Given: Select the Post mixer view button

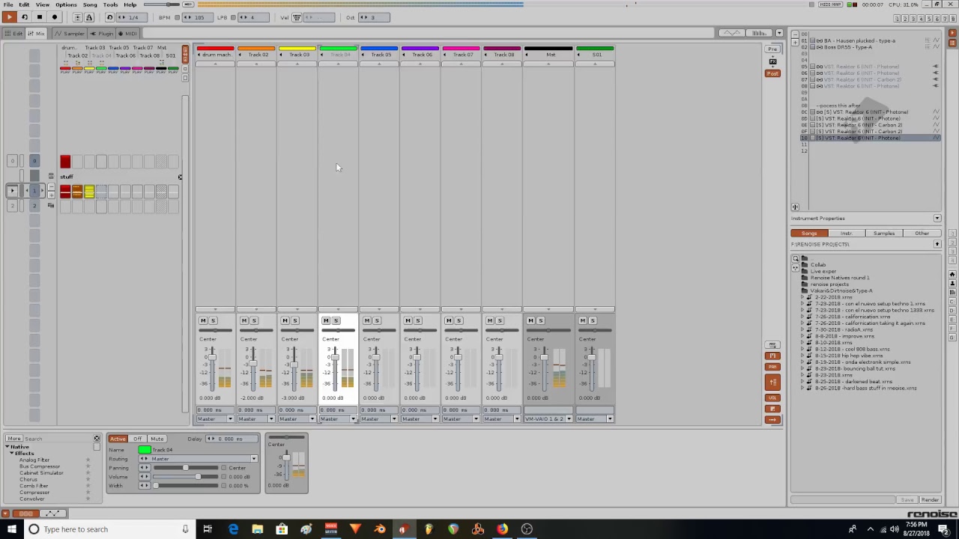Looking at the screenshot, I should click(x=772, y=73).
